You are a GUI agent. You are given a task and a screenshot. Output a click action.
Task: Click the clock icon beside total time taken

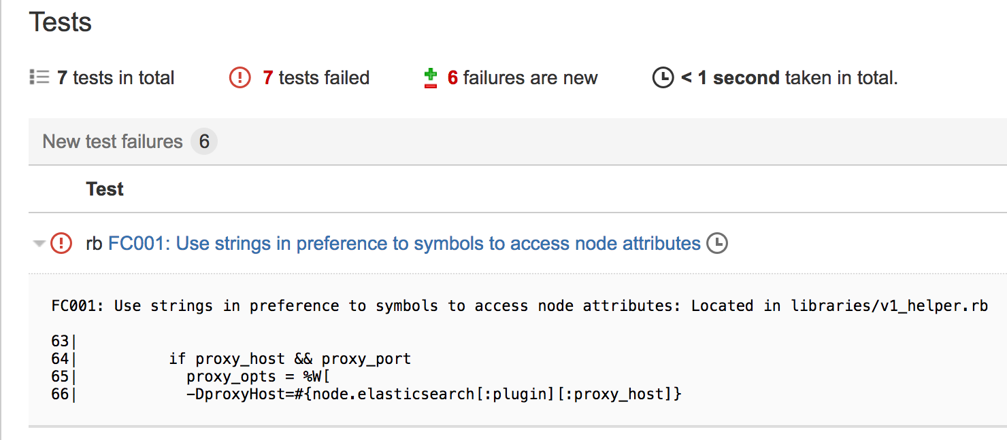coord(663,78)
